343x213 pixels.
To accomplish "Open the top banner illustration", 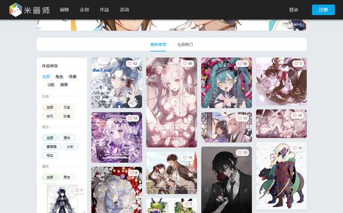I will pos(171,25).
